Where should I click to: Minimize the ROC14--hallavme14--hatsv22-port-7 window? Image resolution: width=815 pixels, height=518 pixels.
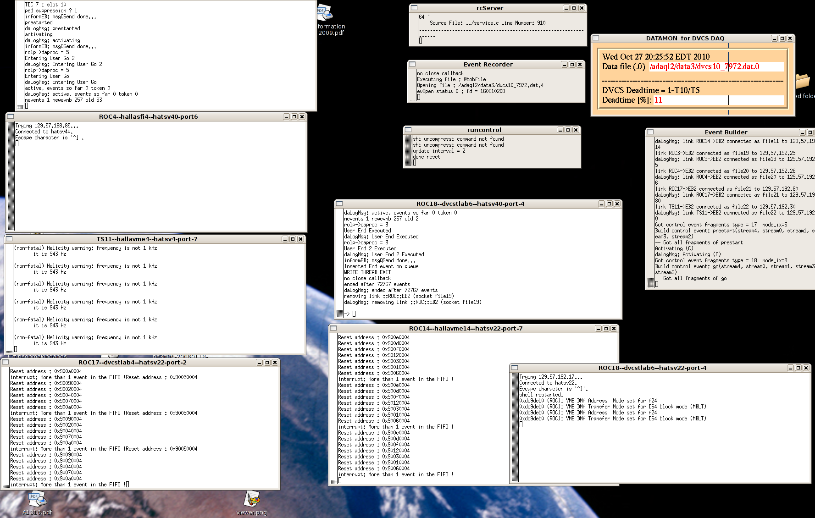(598, 329)
